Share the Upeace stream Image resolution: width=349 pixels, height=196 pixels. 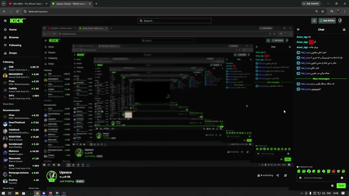tap(278, 175)
